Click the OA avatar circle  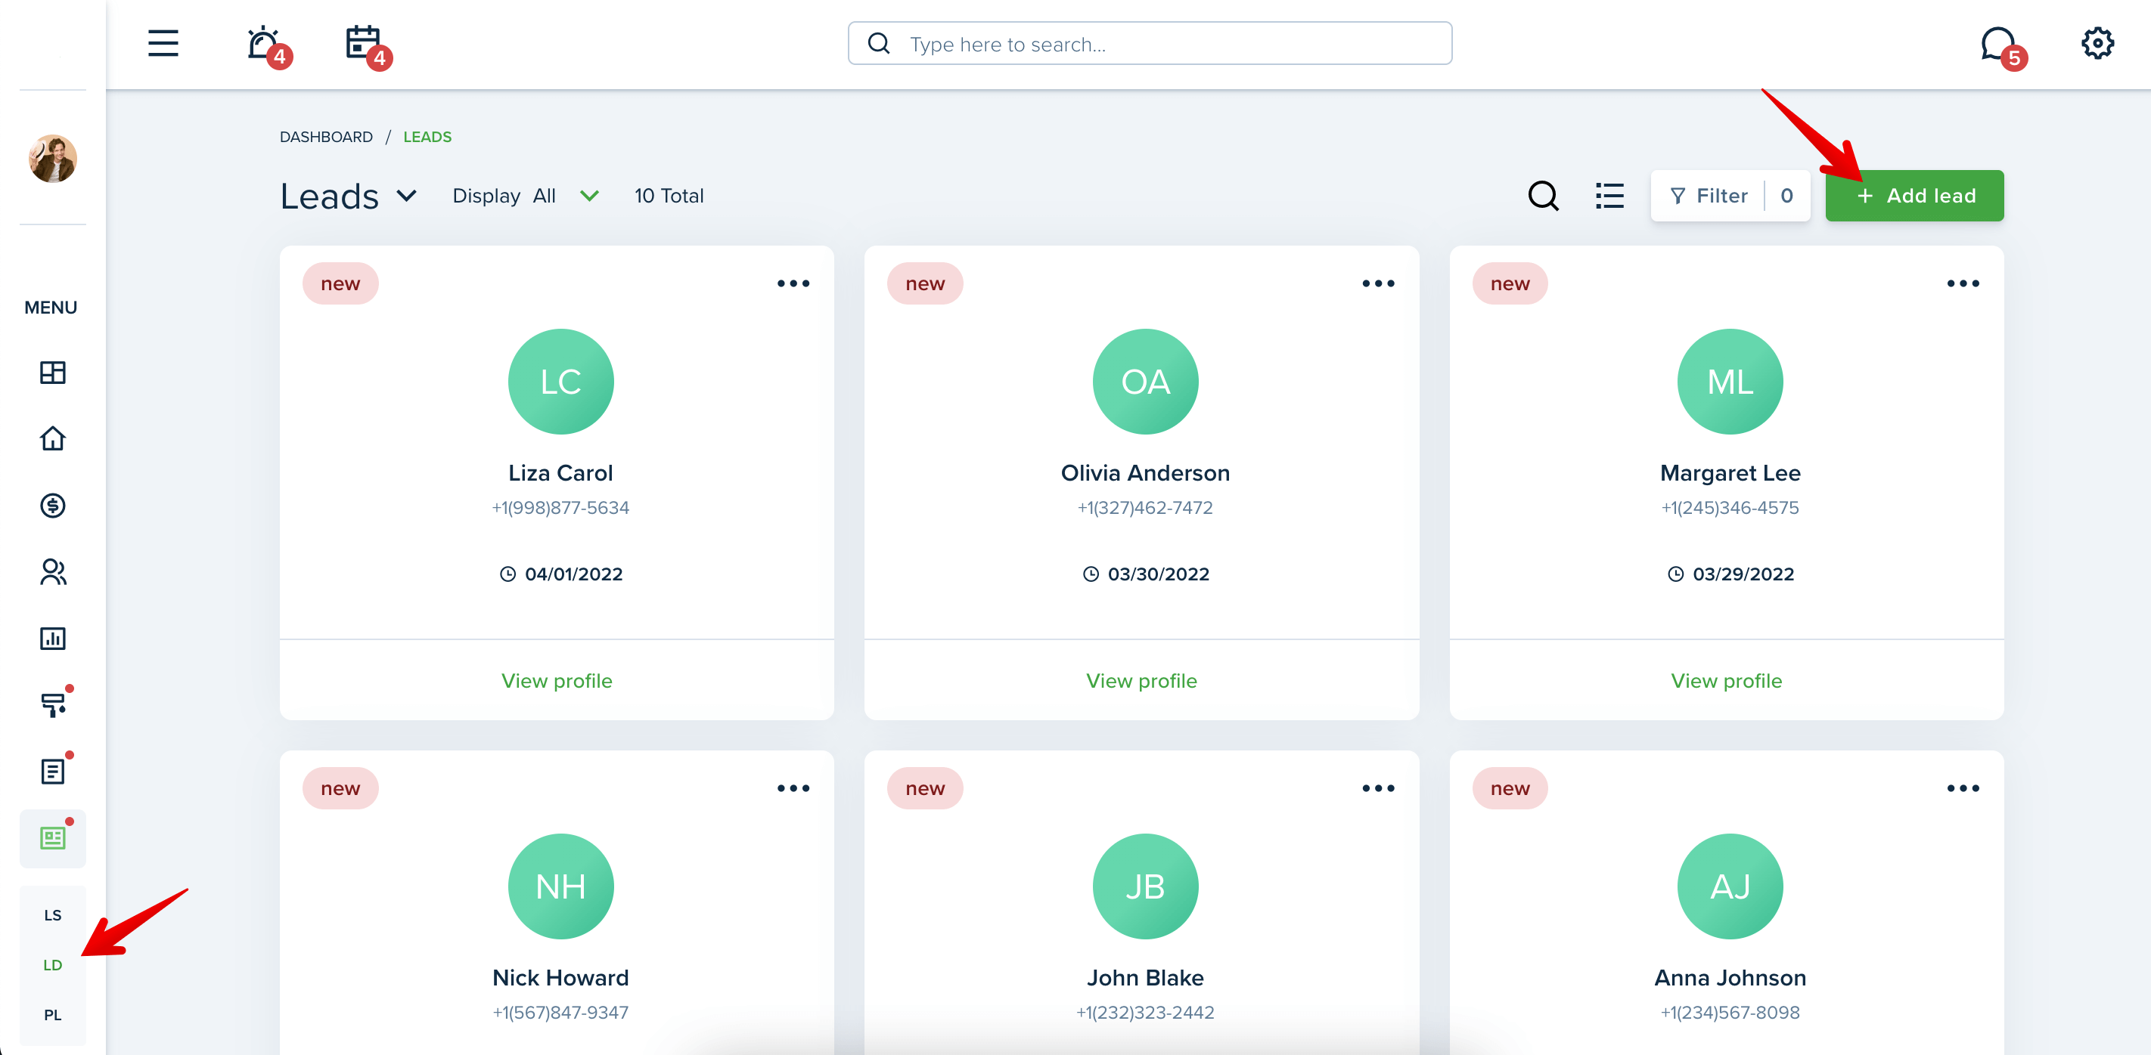(x=1145, y=382)
